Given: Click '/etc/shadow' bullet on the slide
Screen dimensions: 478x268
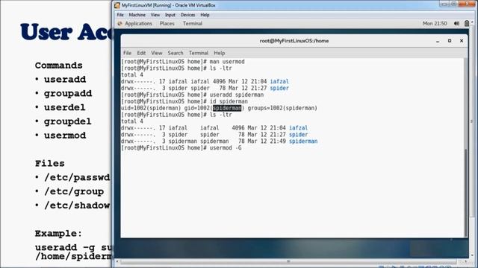Looking at the screenshot, I should coord(77,205).
